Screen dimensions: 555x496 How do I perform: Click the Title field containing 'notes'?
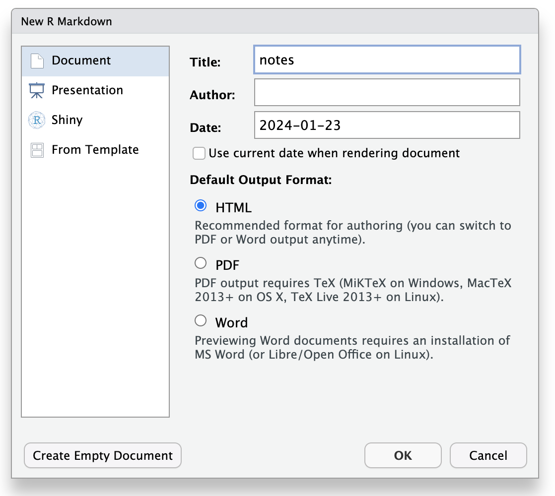(387, 60)
